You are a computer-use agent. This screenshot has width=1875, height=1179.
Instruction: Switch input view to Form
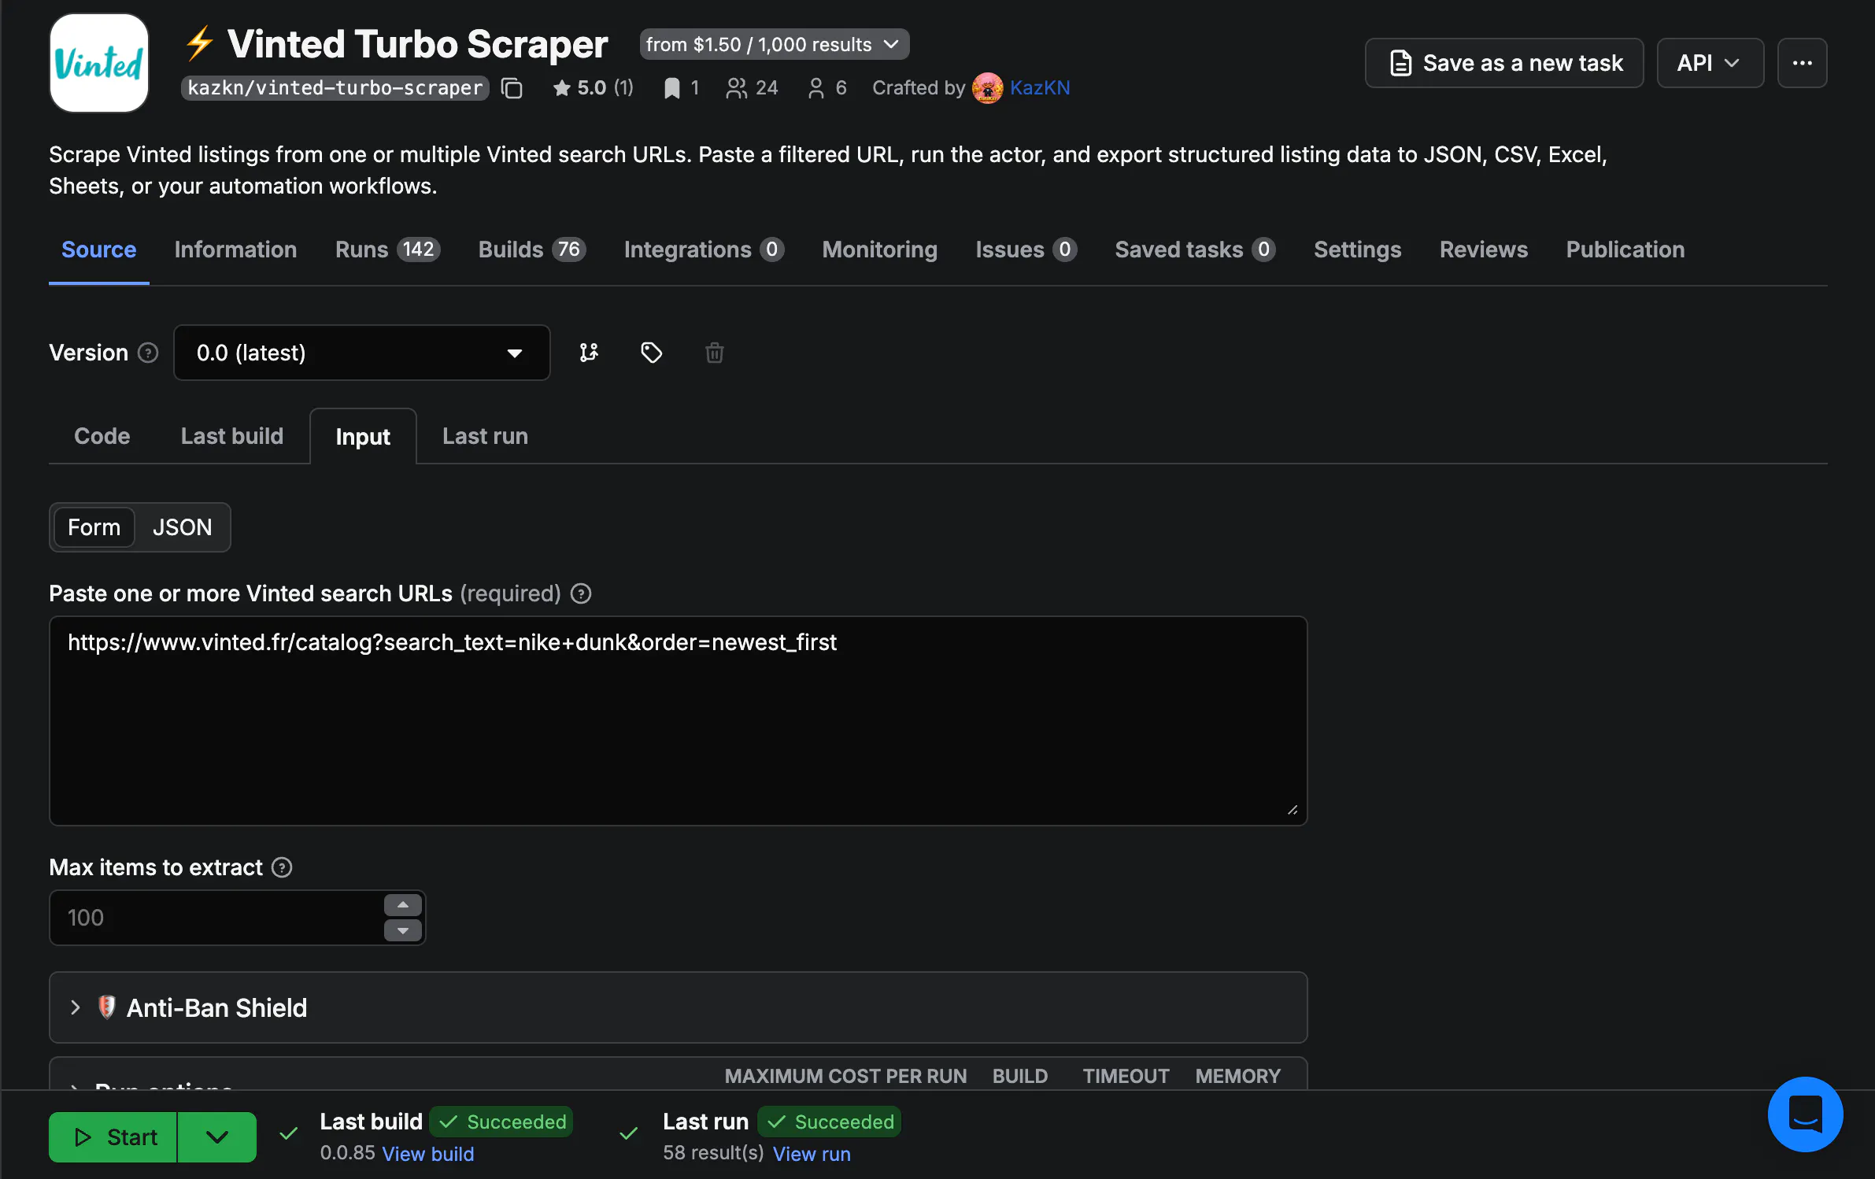tap(94, 527)
